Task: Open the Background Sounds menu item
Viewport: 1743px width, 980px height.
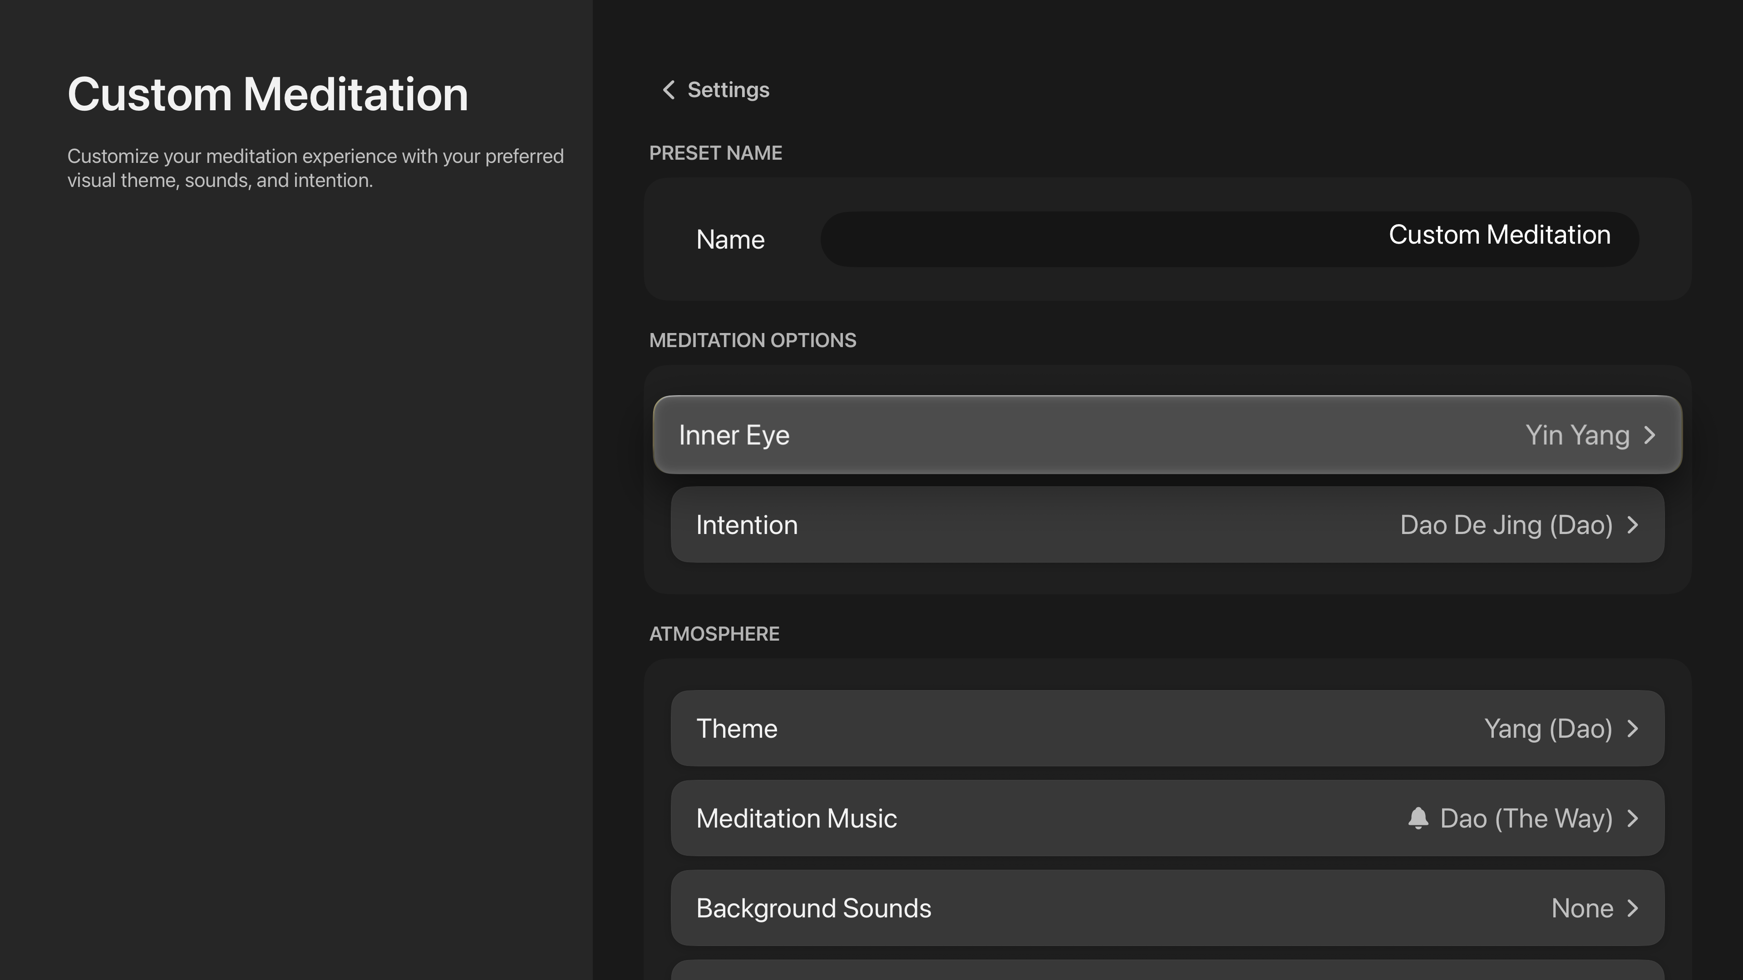Action: (813, 908)
